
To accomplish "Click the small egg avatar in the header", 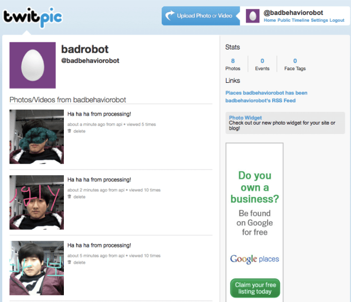I will coord(253,16).
